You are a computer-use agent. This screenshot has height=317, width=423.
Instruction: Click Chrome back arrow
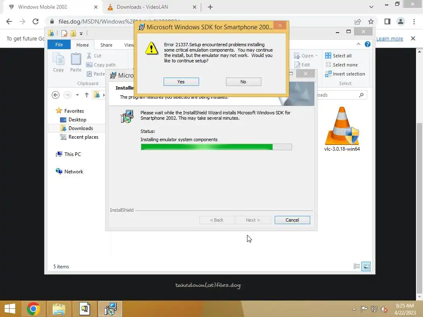[9, 21]
